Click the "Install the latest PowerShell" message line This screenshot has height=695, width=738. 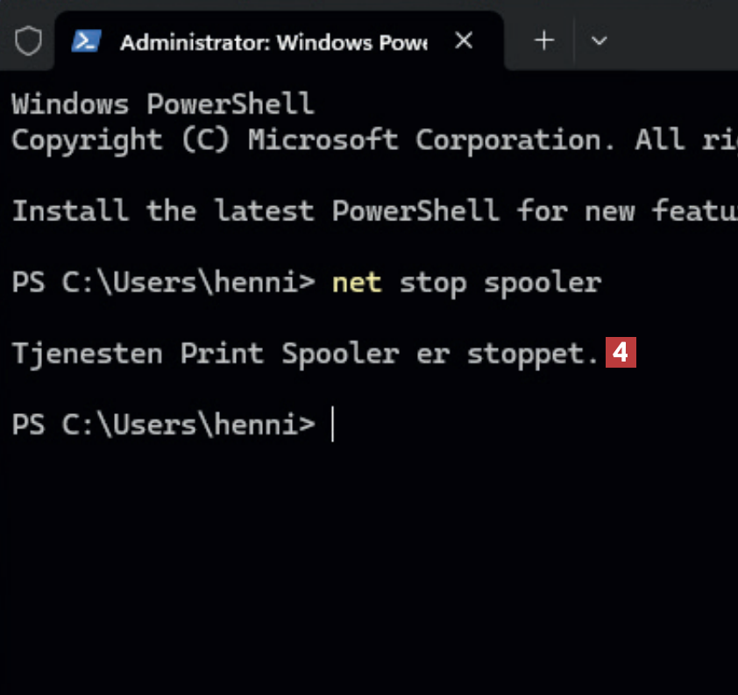click(254, 211)
